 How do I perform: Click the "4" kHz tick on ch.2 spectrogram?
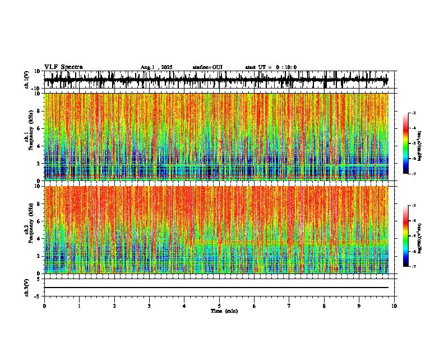click(x=39, y=239)
